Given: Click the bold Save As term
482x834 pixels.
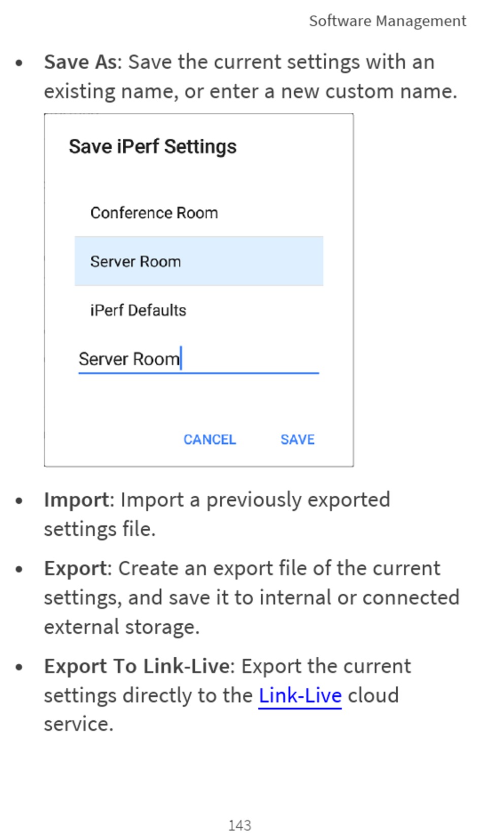Looking at the screenshot, I should (x=81, y=62).
